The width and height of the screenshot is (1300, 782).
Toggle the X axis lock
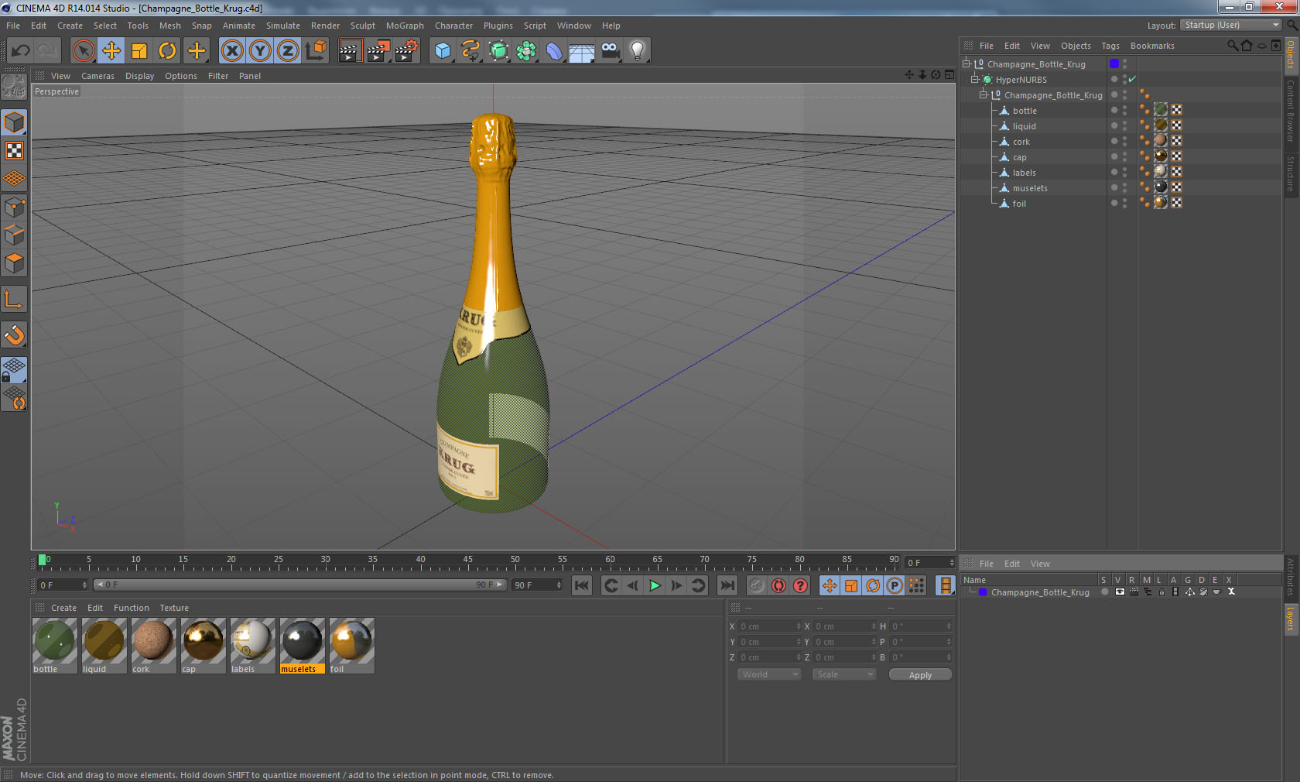click(232, 51)
